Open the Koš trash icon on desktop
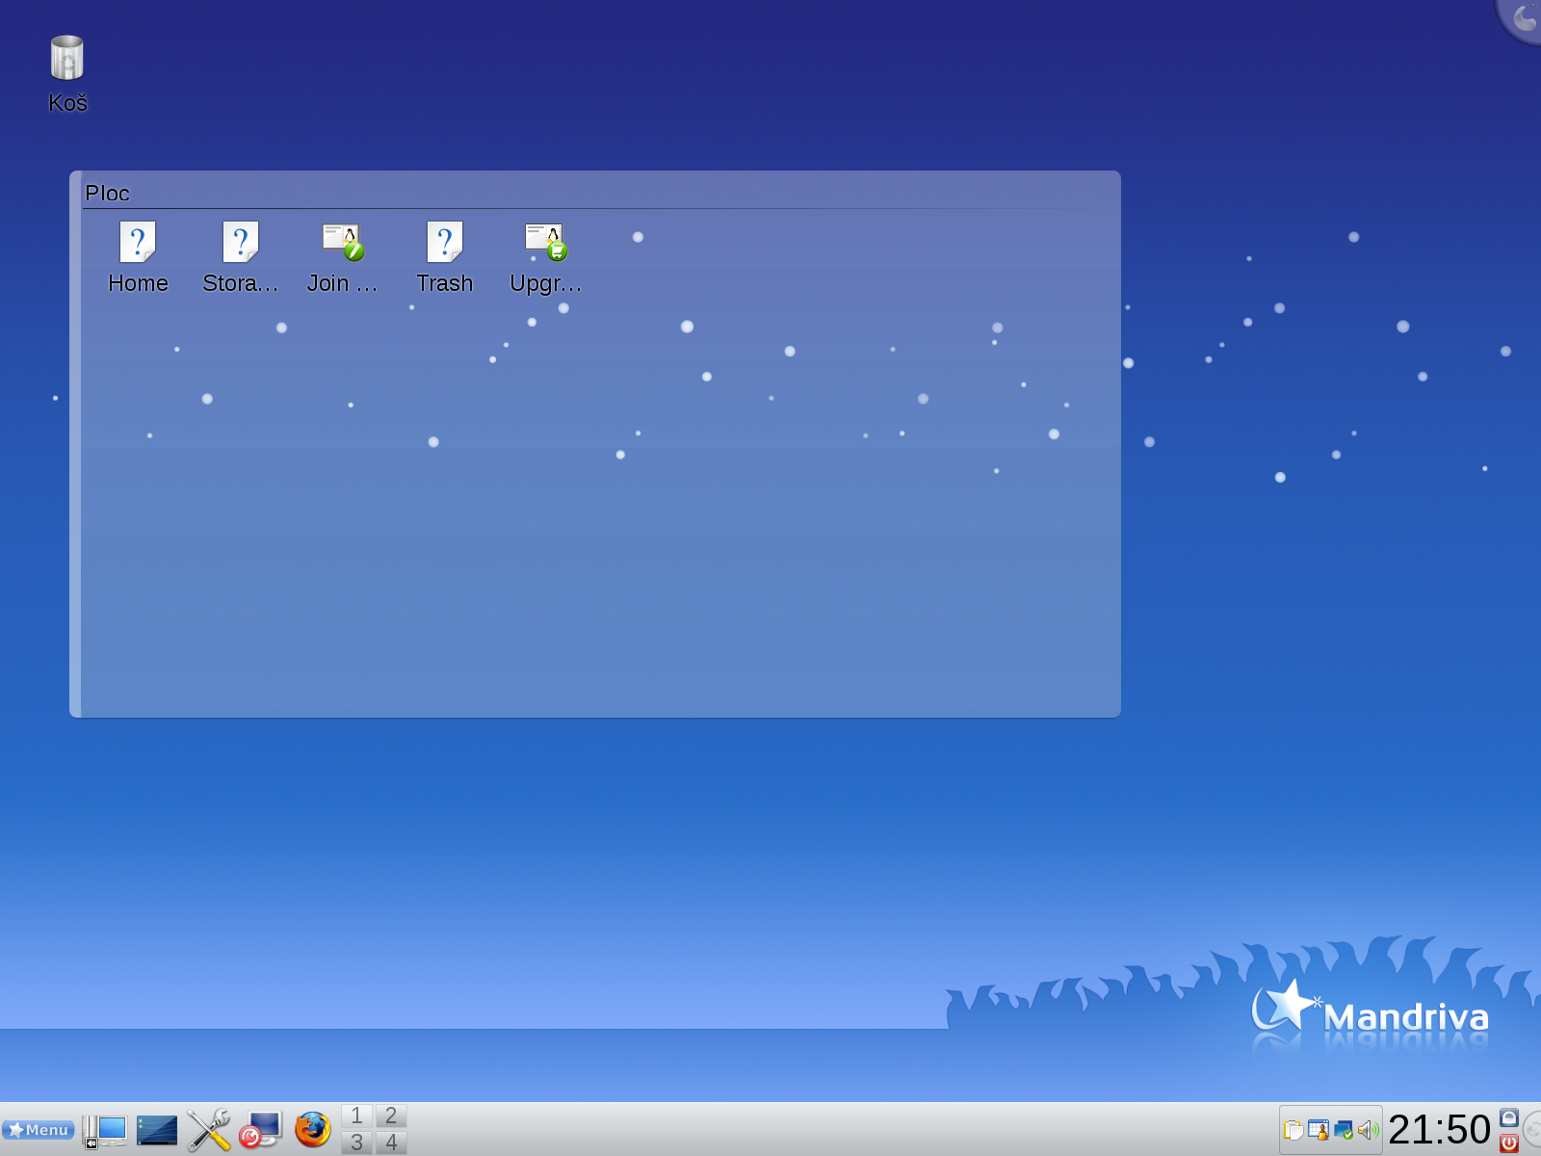Viewport: 1541px width, 1156px height. pyautogui.click(x=67, y=74)
